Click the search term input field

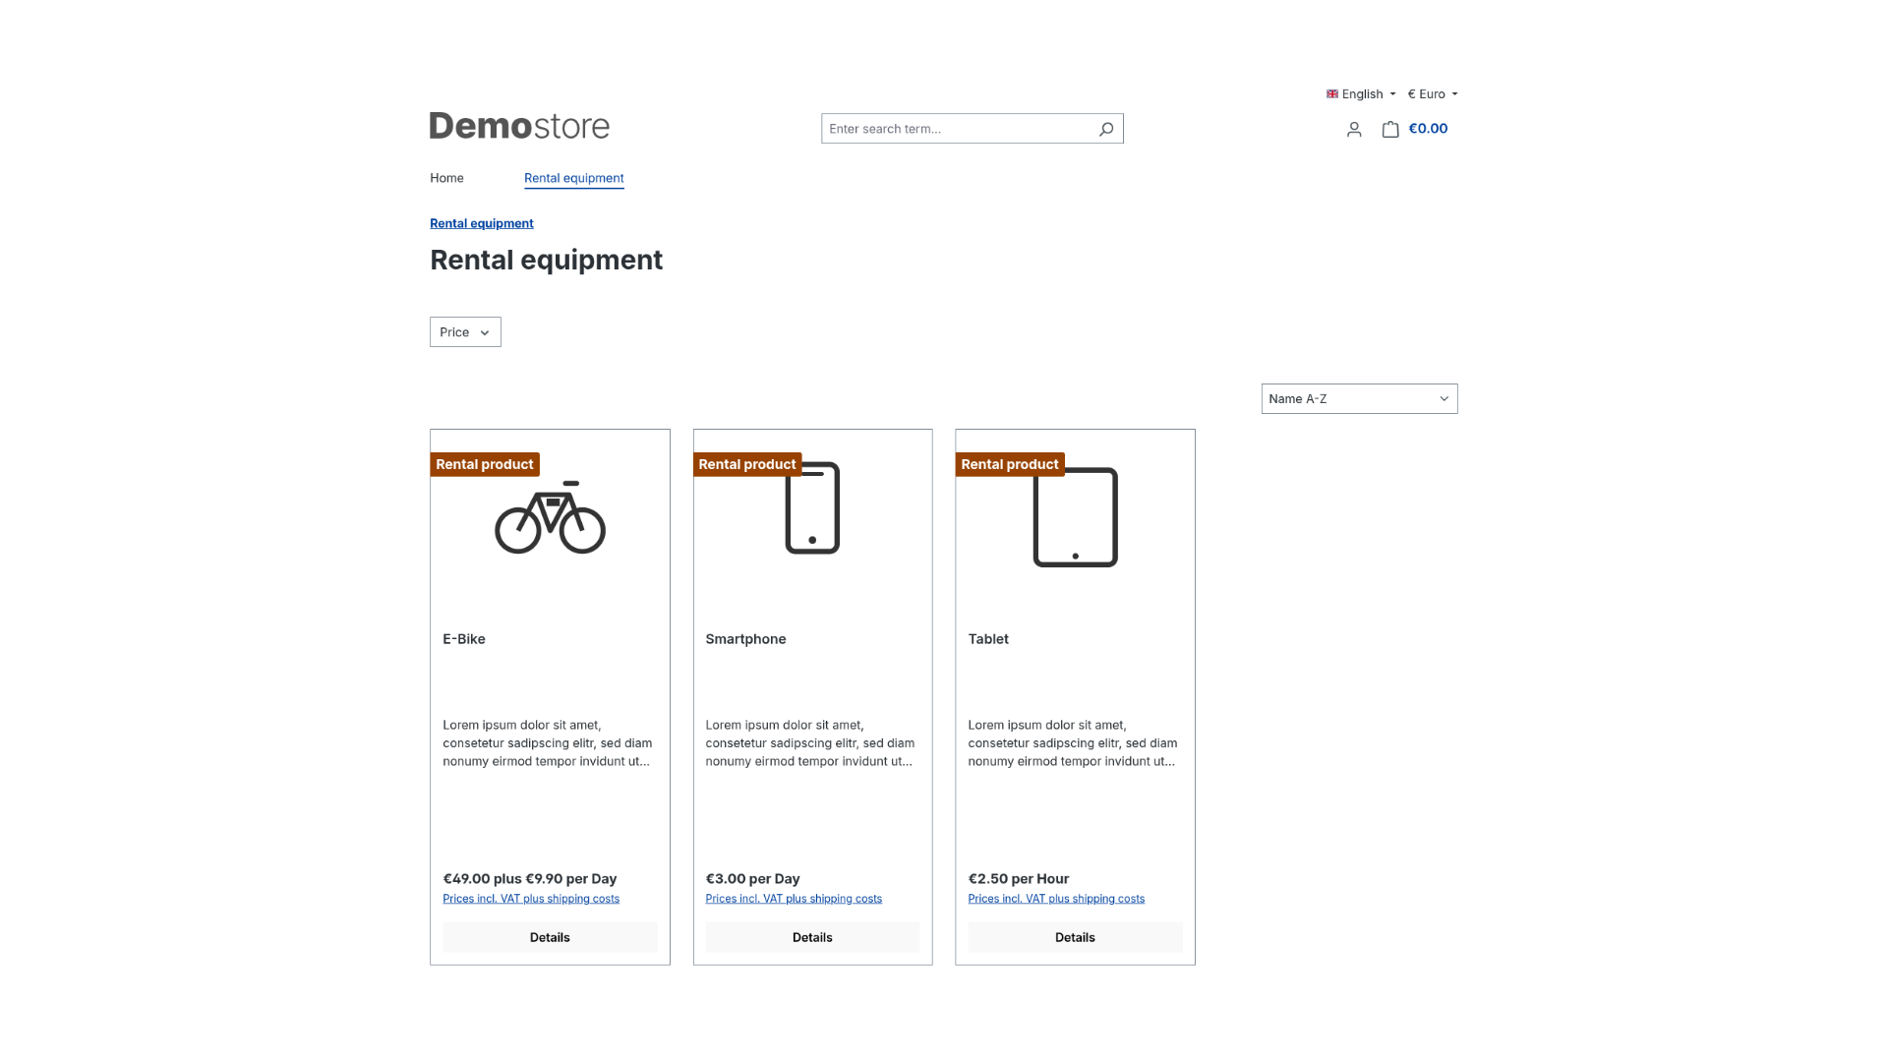click(x=959, y=129)
